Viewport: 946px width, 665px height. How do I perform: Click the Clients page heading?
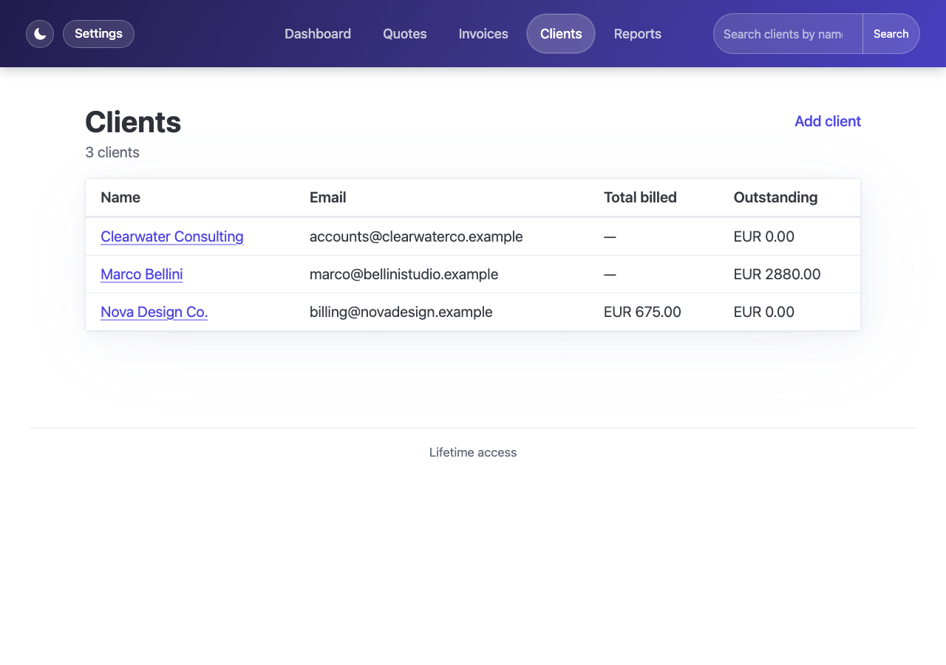click(x=133, y=122)
